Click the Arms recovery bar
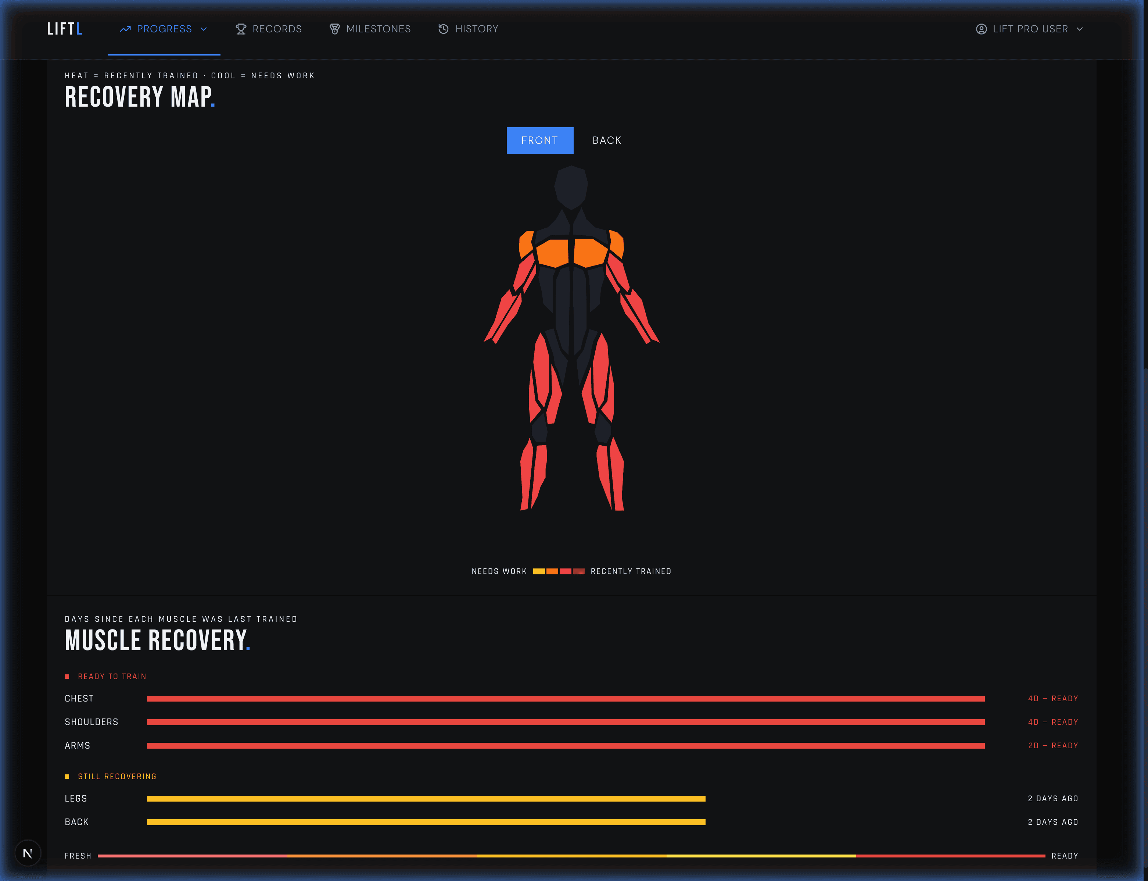 [566, 746]
